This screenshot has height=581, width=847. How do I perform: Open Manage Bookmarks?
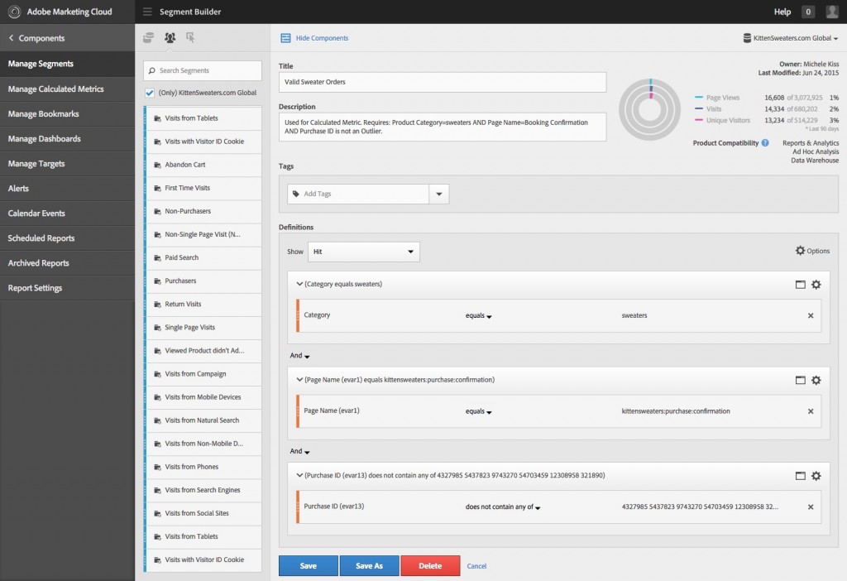coord(67,114)
